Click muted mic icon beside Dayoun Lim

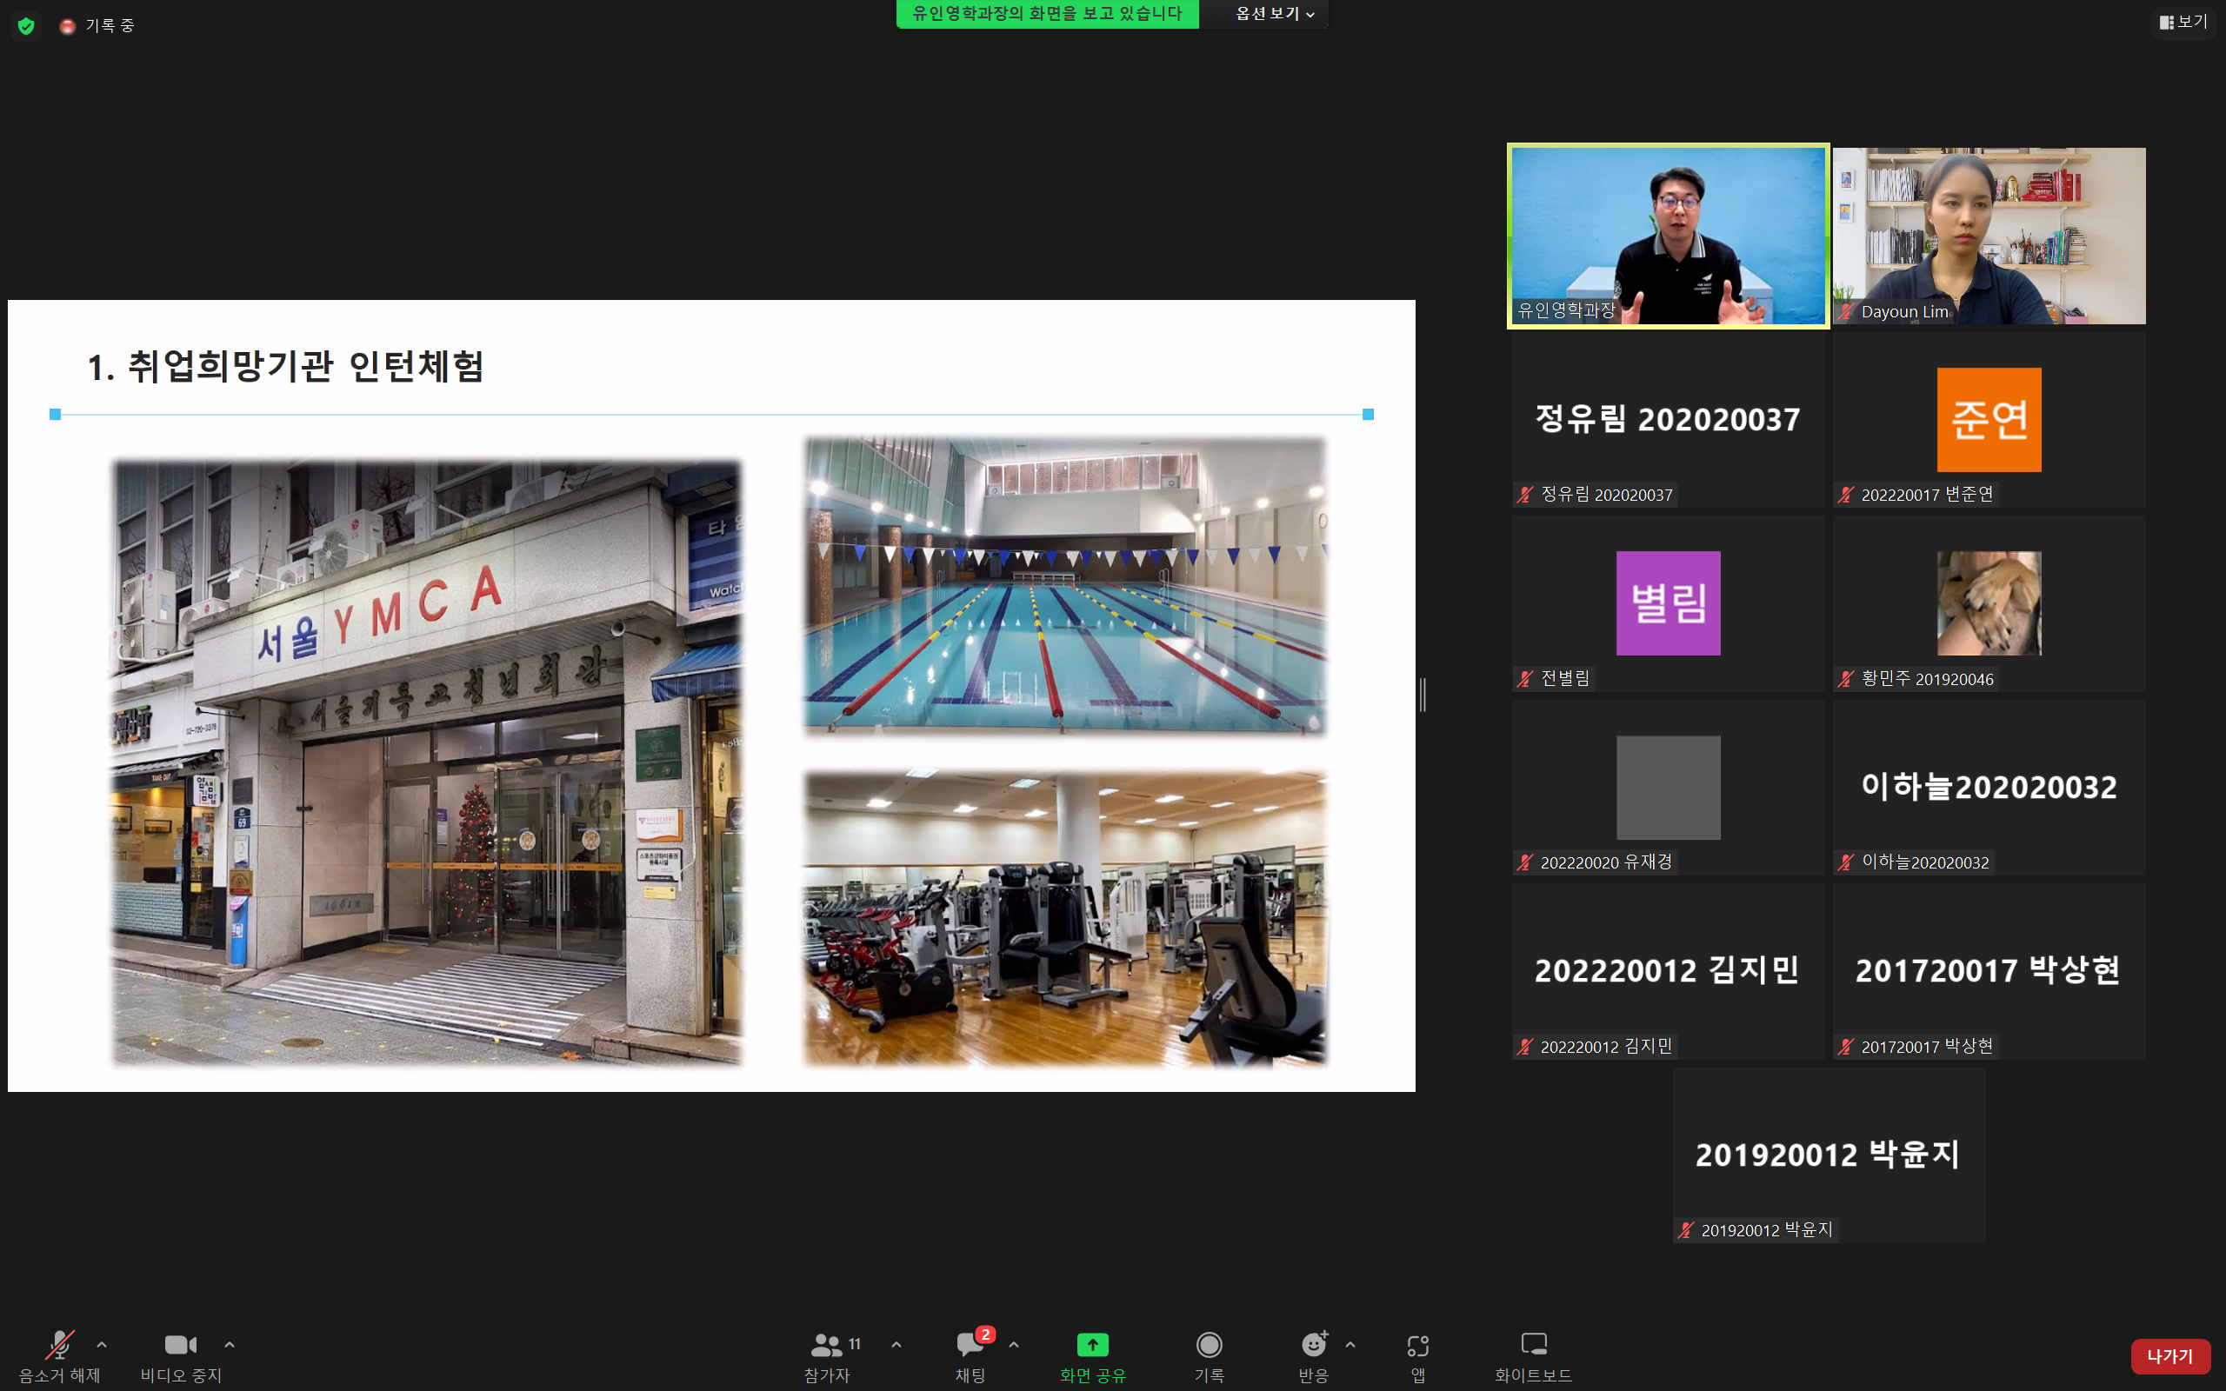[1846, 312]
